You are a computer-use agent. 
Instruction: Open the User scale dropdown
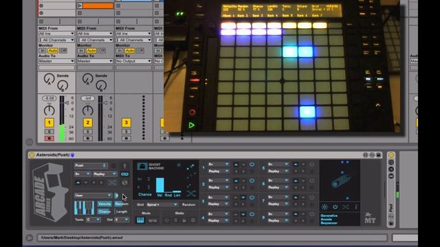click(93, 196)
